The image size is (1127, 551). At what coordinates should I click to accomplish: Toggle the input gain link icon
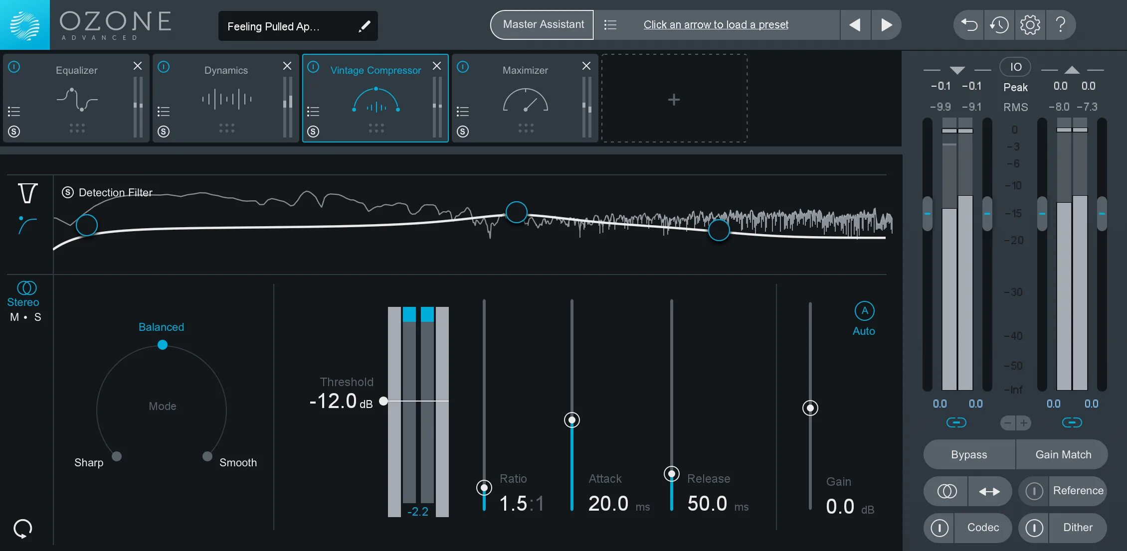[x=956, y=422]
